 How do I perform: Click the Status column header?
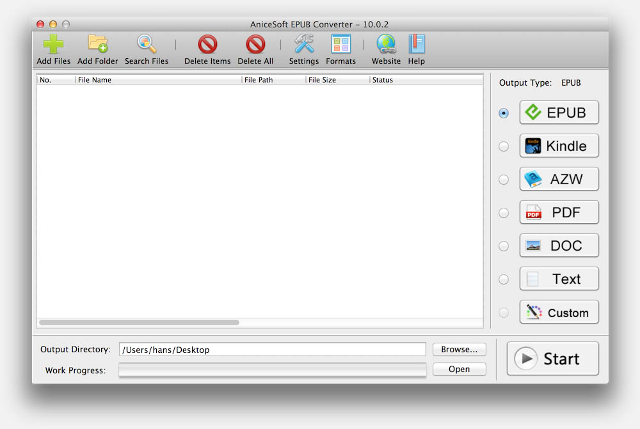[x=425, y=80]
